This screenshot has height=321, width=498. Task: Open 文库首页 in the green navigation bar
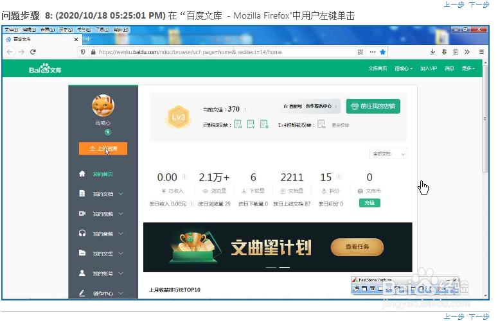(377, 68)
